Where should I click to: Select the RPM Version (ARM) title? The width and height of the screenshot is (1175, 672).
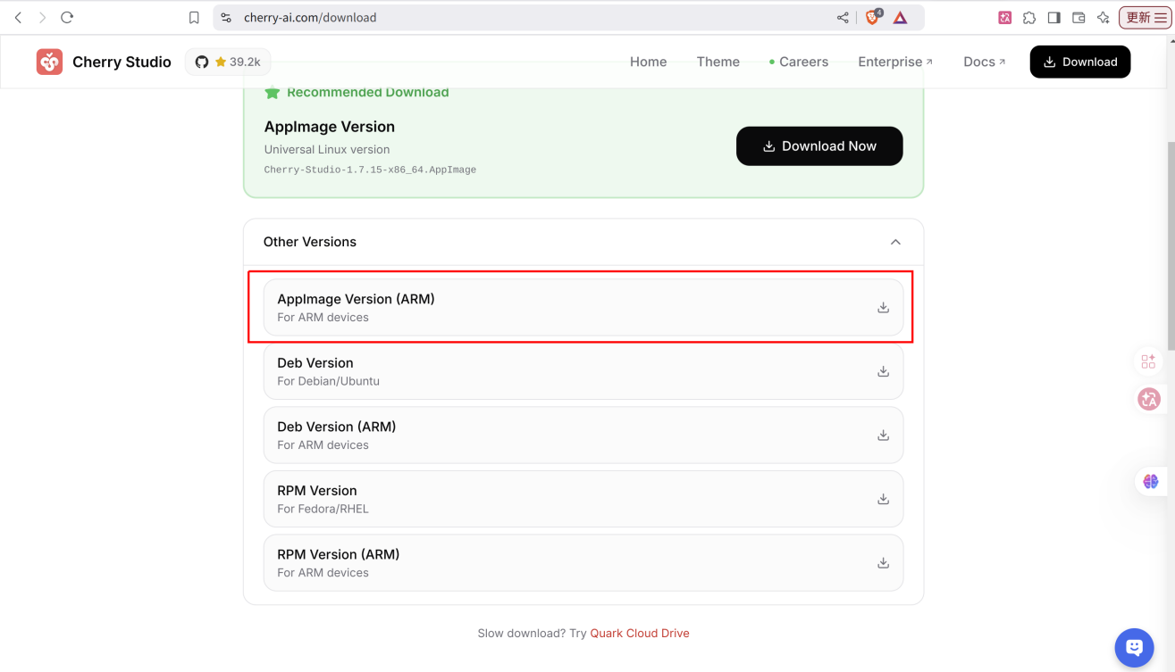tap(338, 554)
